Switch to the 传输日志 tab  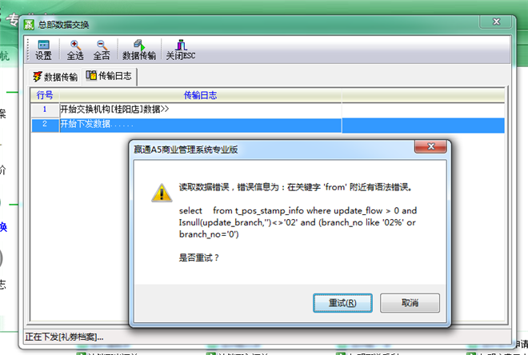point(109,76)
